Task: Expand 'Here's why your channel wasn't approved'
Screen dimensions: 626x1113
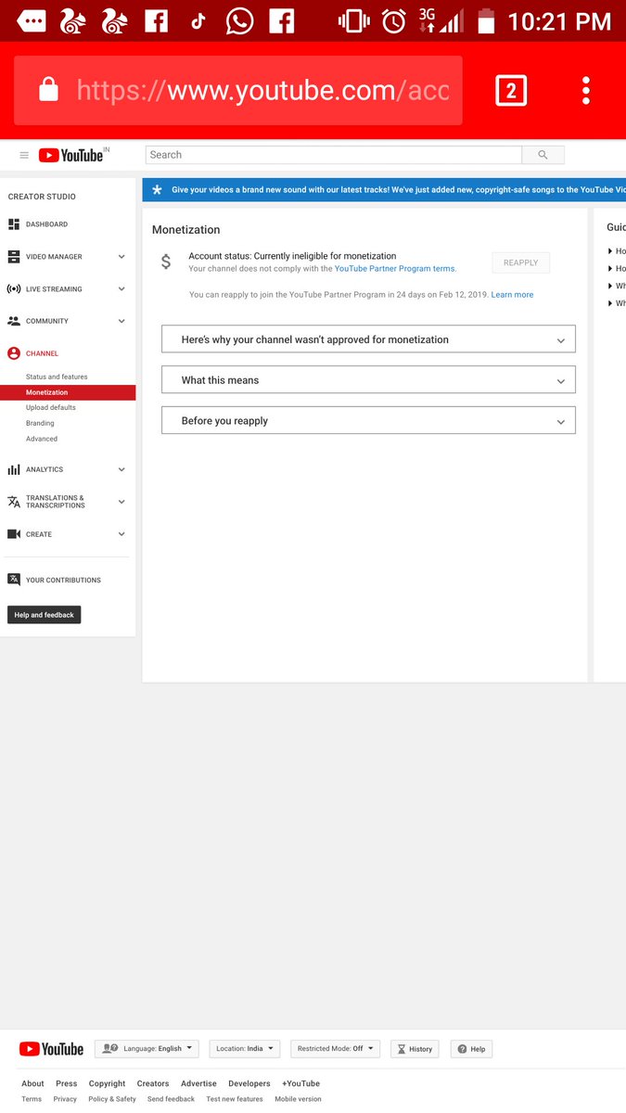Action: (x=368, y=339)
